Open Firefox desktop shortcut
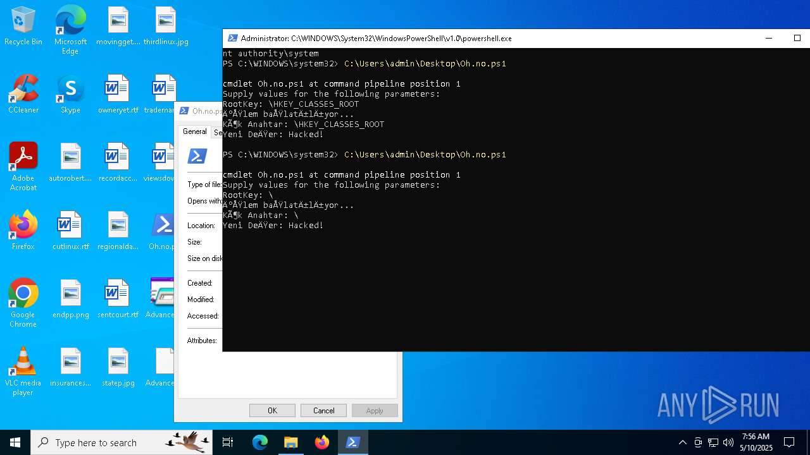 [23, 231]
